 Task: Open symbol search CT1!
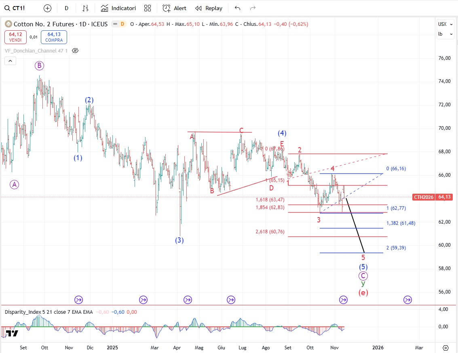(x=15, y=8)
